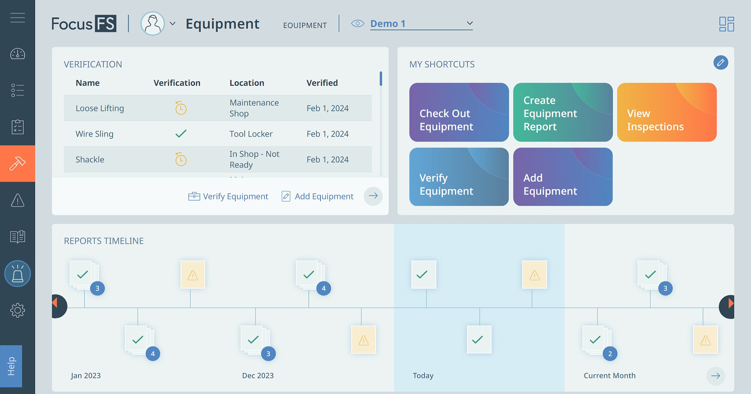This screenshot has width=751, height=394.
Task: Open the lower warning report before Today
Action: pyautogui.click(x=363, y=339)
